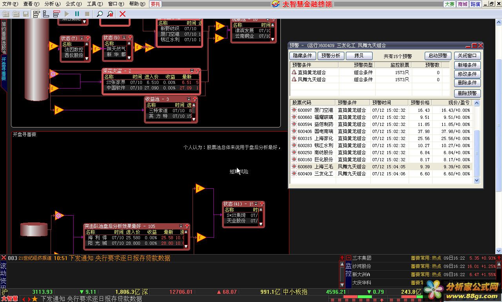Screen dimensions: 502x302
Task: Click the orange node left of 收益池 connector
Action: tap(59, 110)
